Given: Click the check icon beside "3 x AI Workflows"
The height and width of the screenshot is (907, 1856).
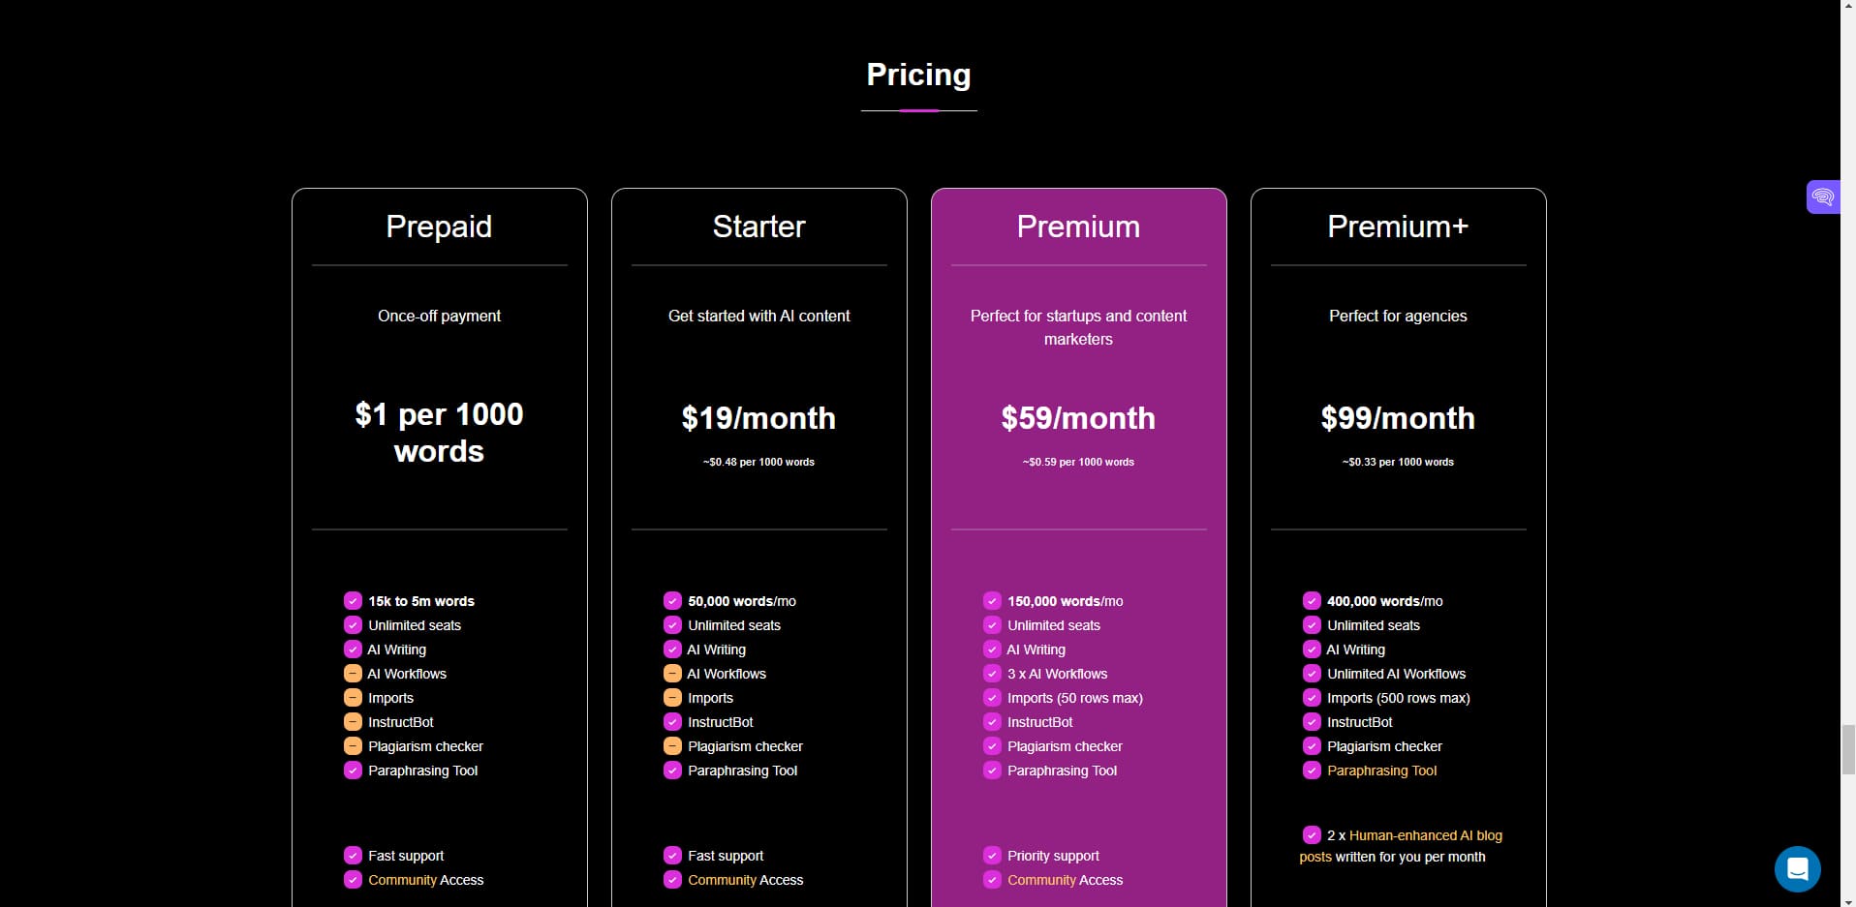Looking at the screenshot, I should coord(992,673).
